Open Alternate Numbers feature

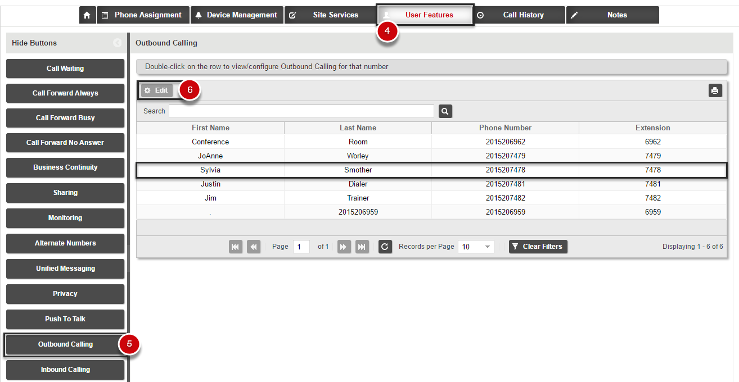(65, 243)
